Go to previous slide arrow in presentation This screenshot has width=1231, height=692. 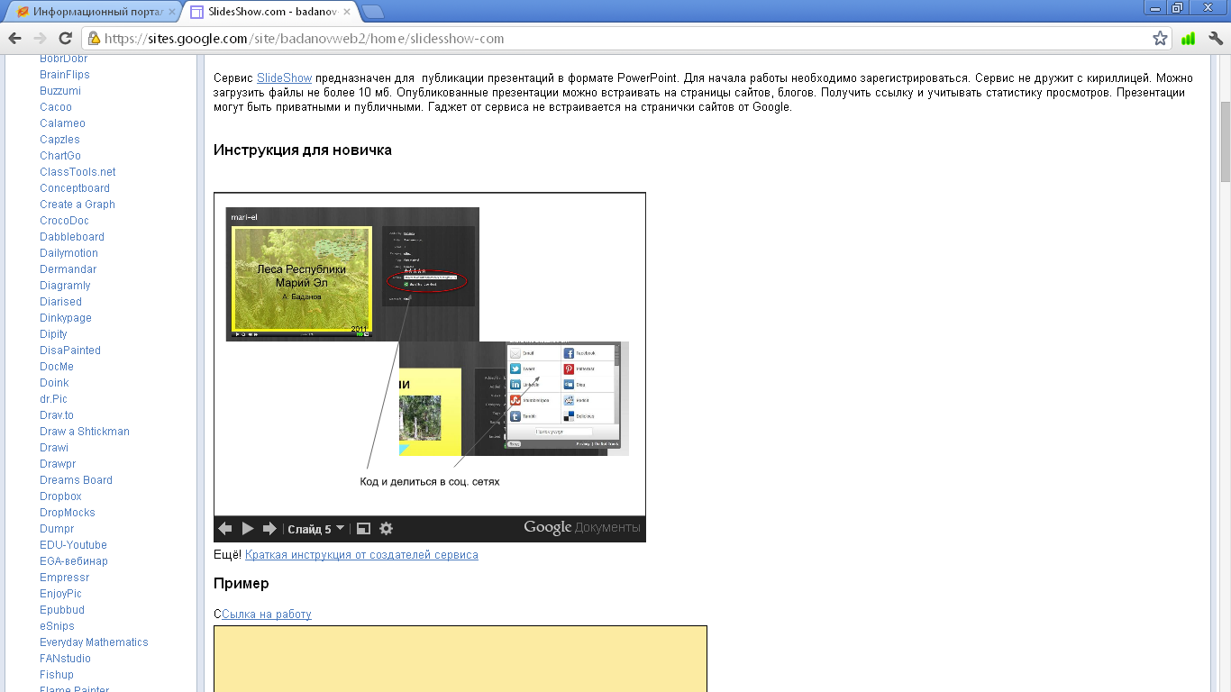coord(225,529)
